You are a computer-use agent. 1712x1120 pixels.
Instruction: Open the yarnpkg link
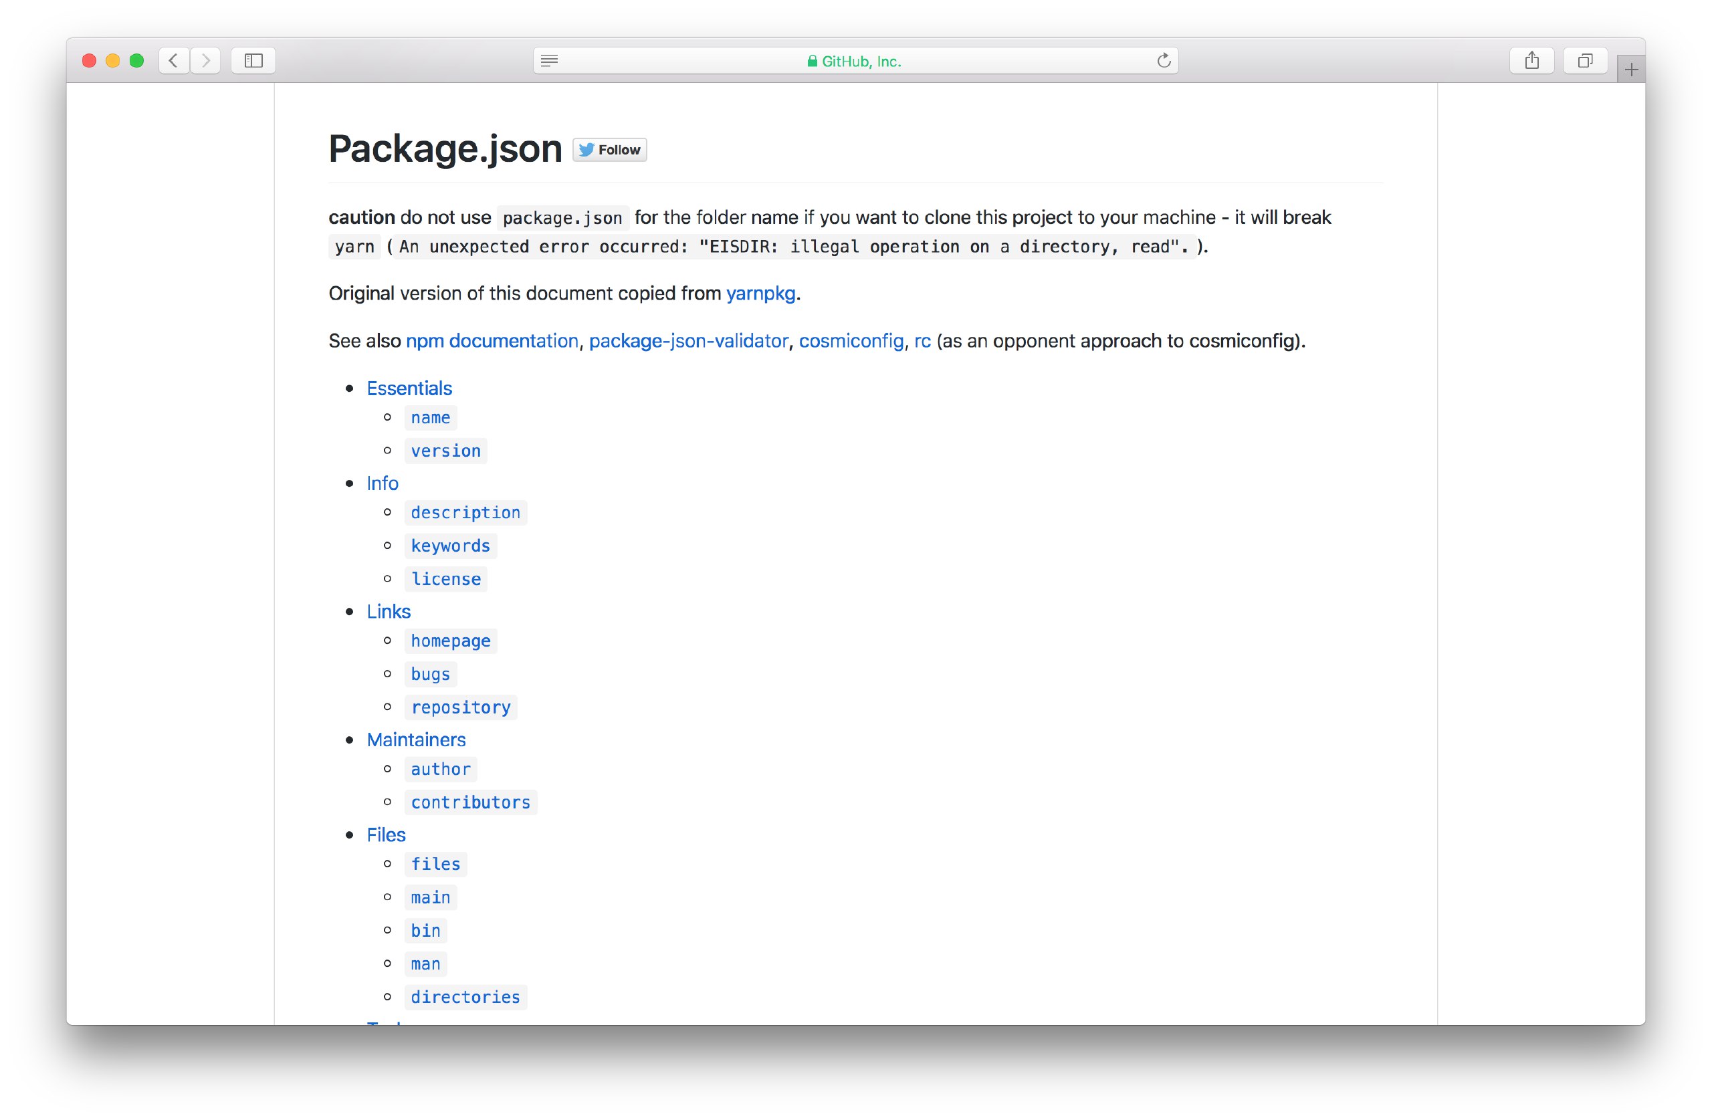[x=760, y=294]
